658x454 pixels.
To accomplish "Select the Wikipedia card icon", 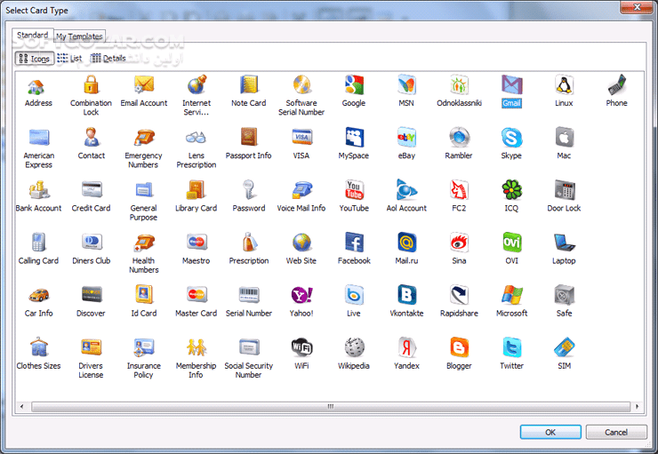I will click(354, 347).
